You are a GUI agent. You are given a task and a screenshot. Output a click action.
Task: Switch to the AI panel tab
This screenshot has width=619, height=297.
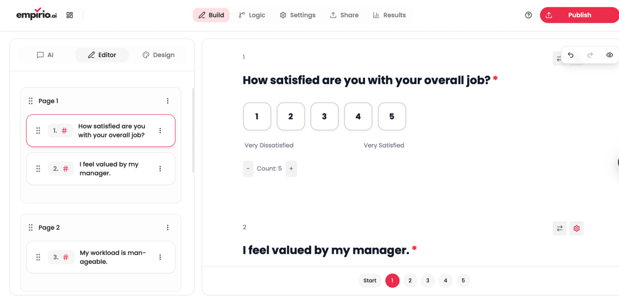[45, 55]
